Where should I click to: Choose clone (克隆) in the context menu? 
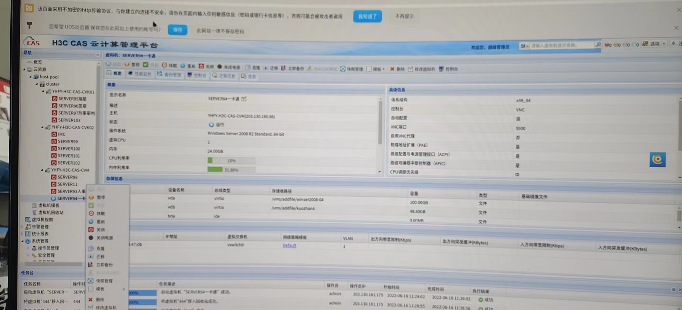coord(100,249)
